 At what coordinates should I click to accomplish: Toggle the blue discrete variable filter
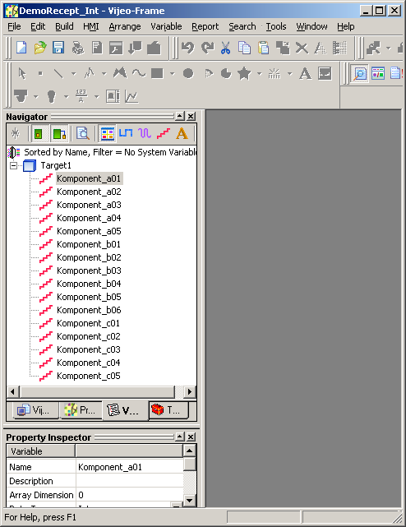tap(126, 133)
